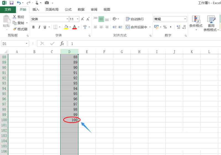Open the font name dropdown (宋体)
The width and height of the screenshot is (221, 155).
pyautogui.click(x=67, y=19)
